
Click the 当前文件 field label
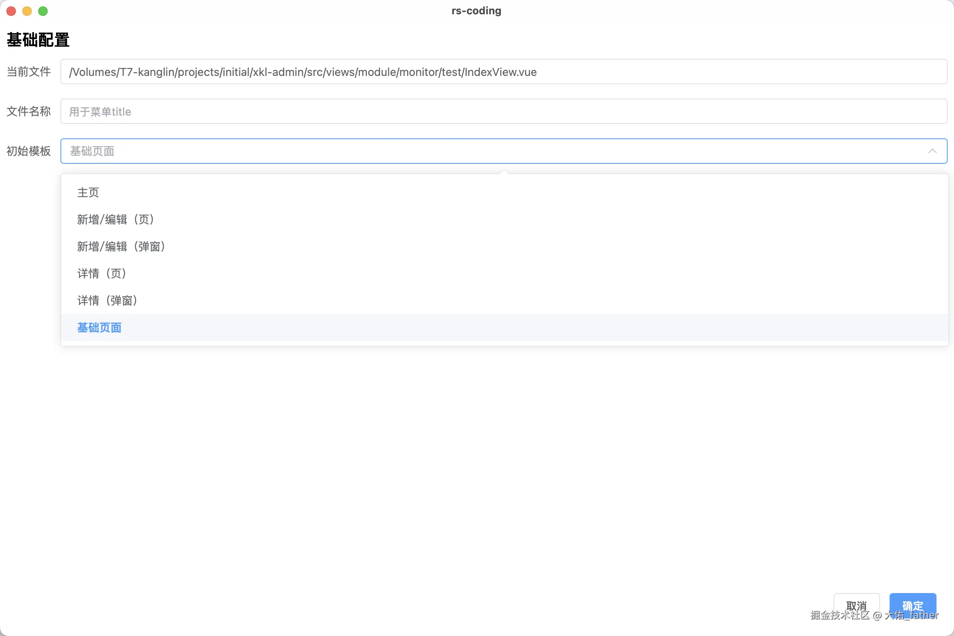pos(28,72)
